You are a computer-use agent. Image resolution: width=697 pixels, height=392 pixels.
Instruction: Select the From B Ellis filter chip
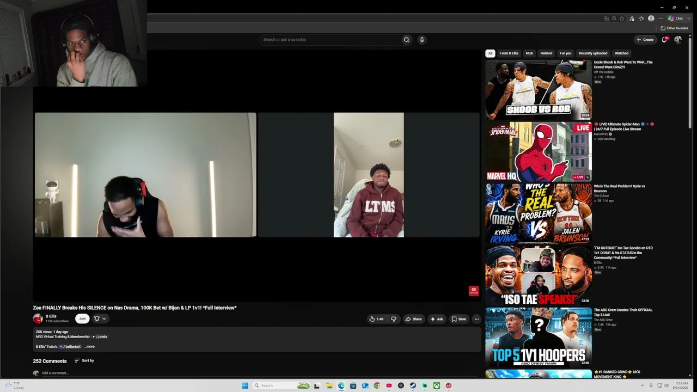[509, 53]
